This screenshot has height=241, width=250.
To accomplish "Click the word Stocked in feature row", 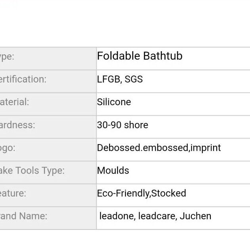I will pos(169,193).
